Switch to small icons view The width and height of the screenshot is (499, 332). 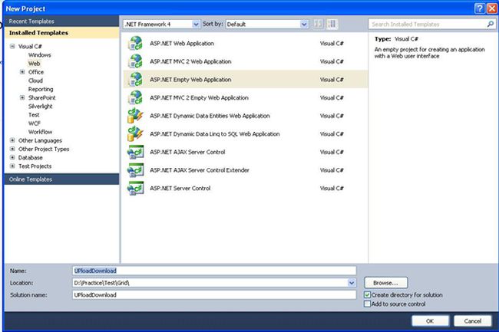(318, 24)
